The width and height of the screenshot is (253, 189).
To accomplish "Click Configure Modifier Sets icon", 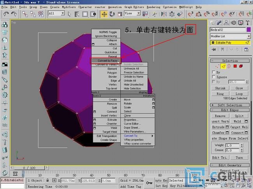I will pyautogui.click(x=246, y=50).
